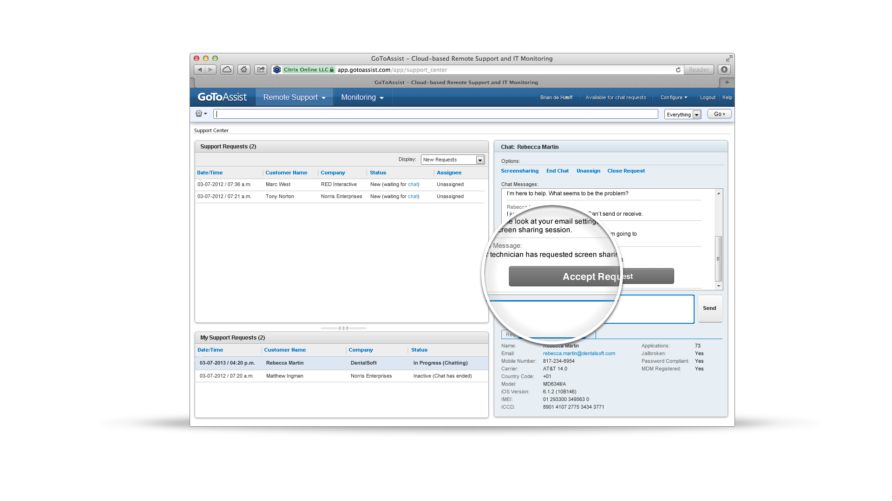Click the inner browser home icon

(244, 70)
